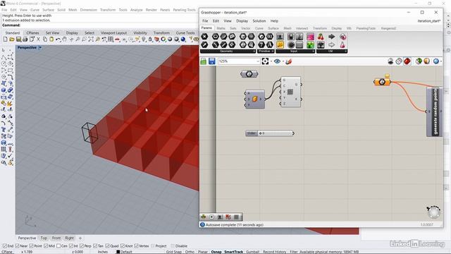Toggle the End osnap checkbox

(x=5, y=246)
